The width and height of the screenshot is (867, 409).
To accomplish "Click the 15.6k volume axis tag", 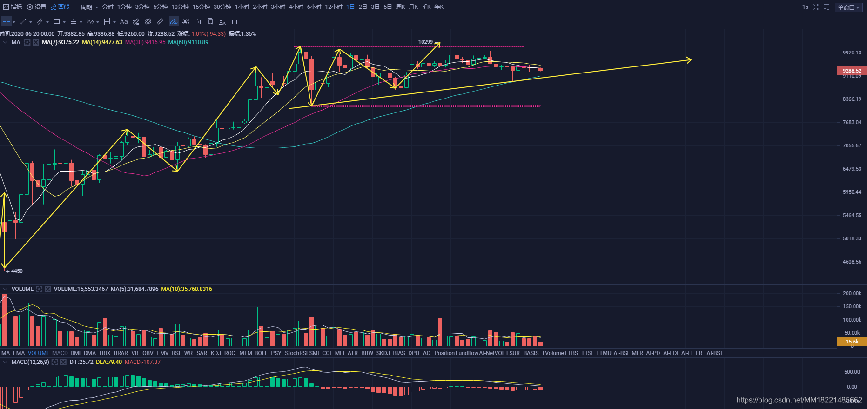I will (852, 342).
